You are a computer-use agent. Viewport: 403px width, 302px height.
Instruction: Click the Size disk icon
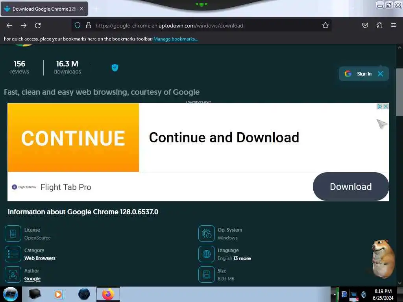[x=206, y=274]
